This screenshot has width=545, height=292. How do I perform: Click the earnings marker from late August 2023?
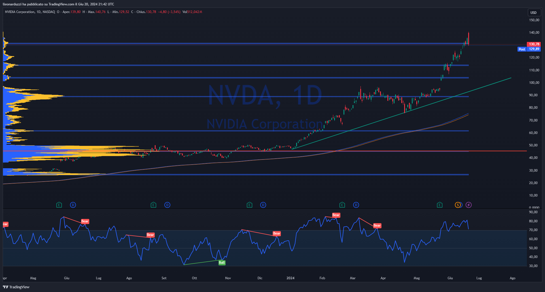pos(153,205)
